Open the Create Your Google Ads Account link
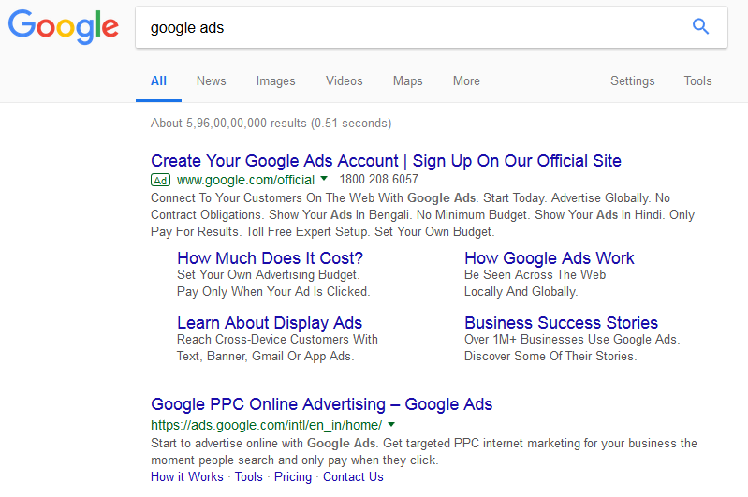 click(x=386, y=161)
